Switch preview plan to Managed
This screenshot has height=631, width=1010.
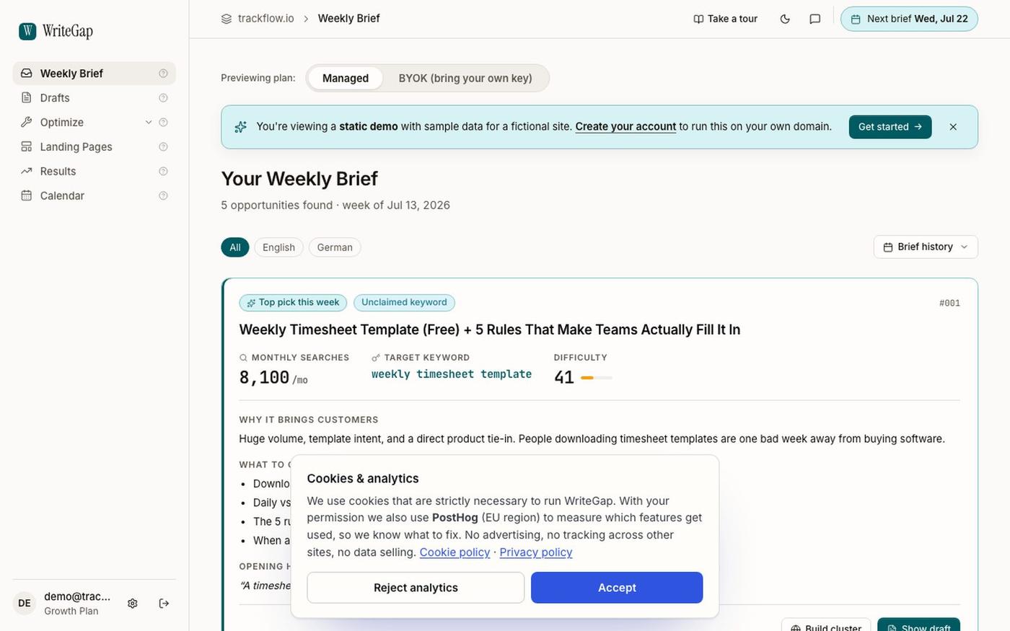pos(346,78)
